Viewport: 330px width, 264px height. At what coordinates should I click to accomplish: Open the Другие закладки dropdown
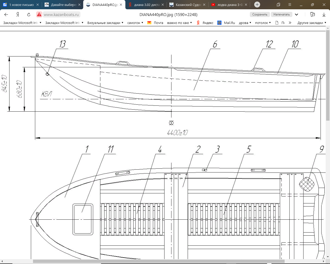click(311, 23)
